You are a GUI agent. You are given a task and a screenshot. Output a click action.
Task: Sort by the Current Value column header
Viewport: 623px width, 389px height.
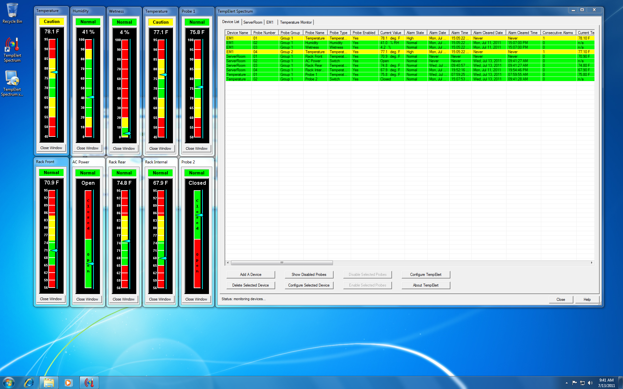click(391, 33)
